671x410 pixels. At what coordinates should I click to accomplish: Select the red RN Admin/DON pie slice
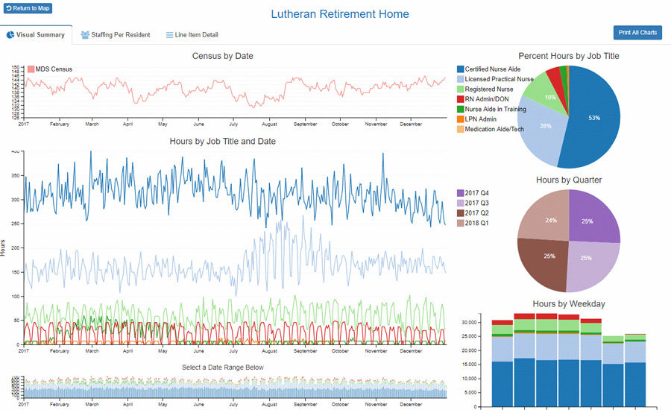point(557,81)
